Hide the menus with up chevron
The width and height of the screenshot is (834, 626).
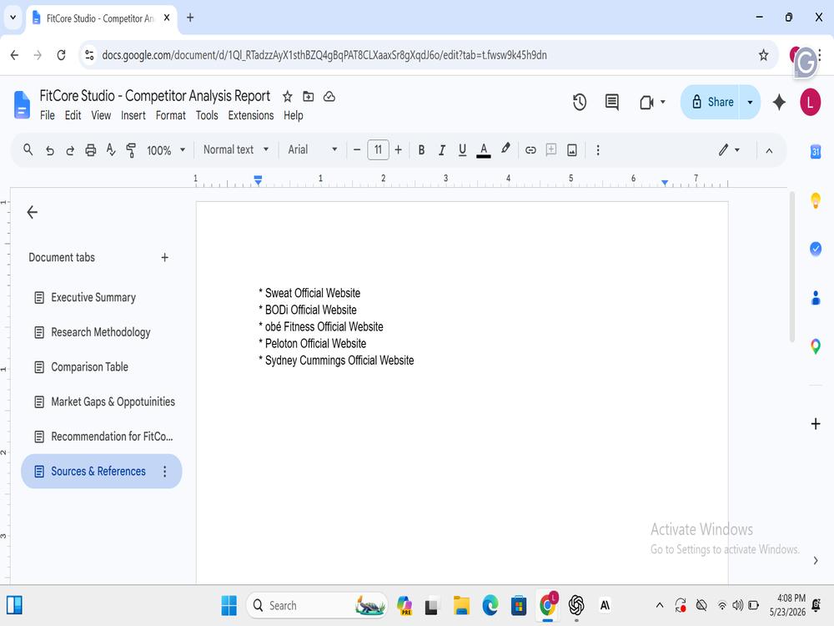[769, 150]
